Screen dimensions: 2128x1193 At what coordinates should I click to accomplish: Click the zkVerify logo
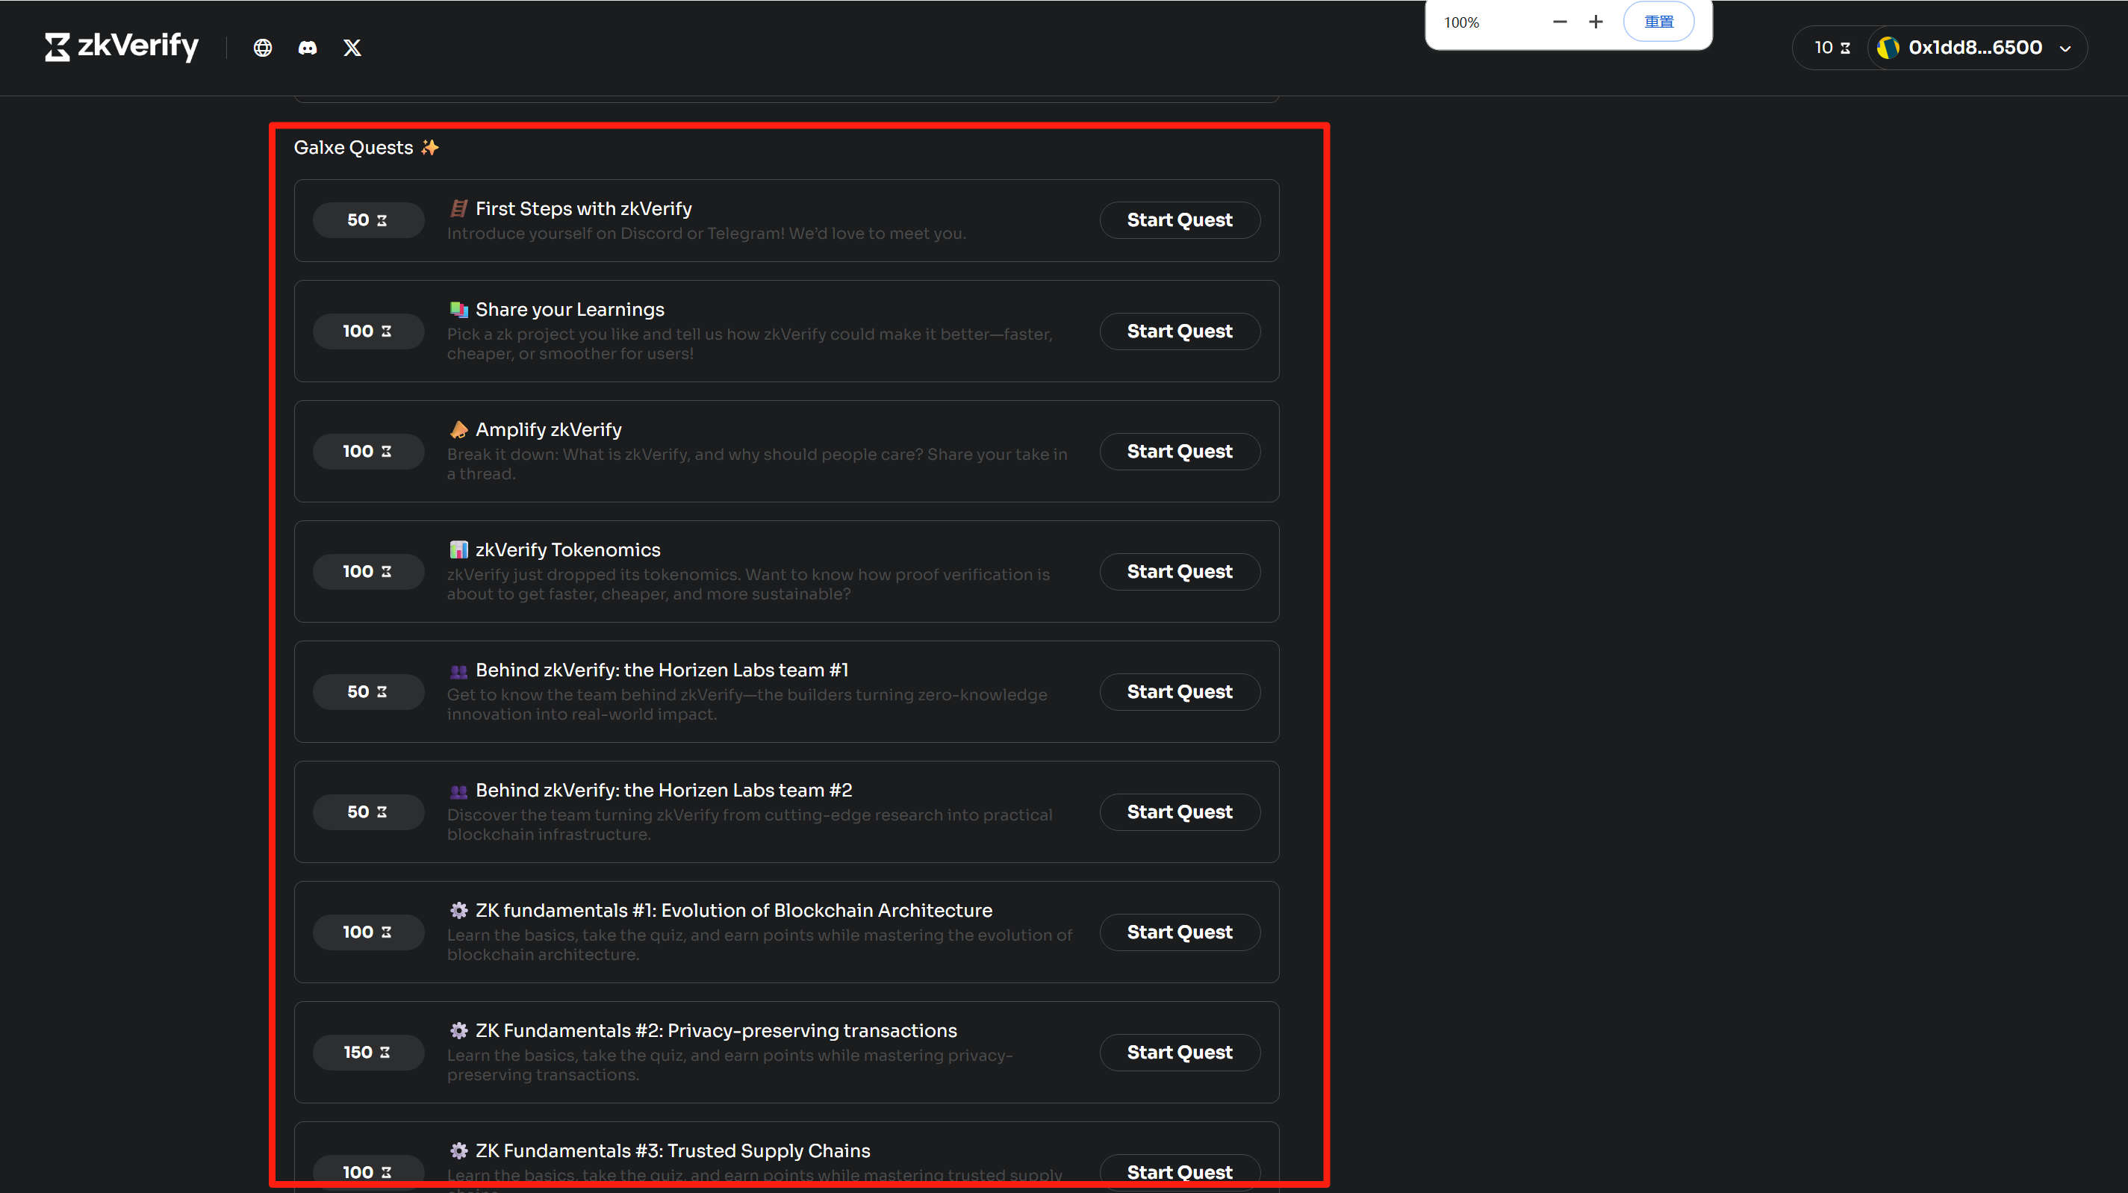(122, 47)
